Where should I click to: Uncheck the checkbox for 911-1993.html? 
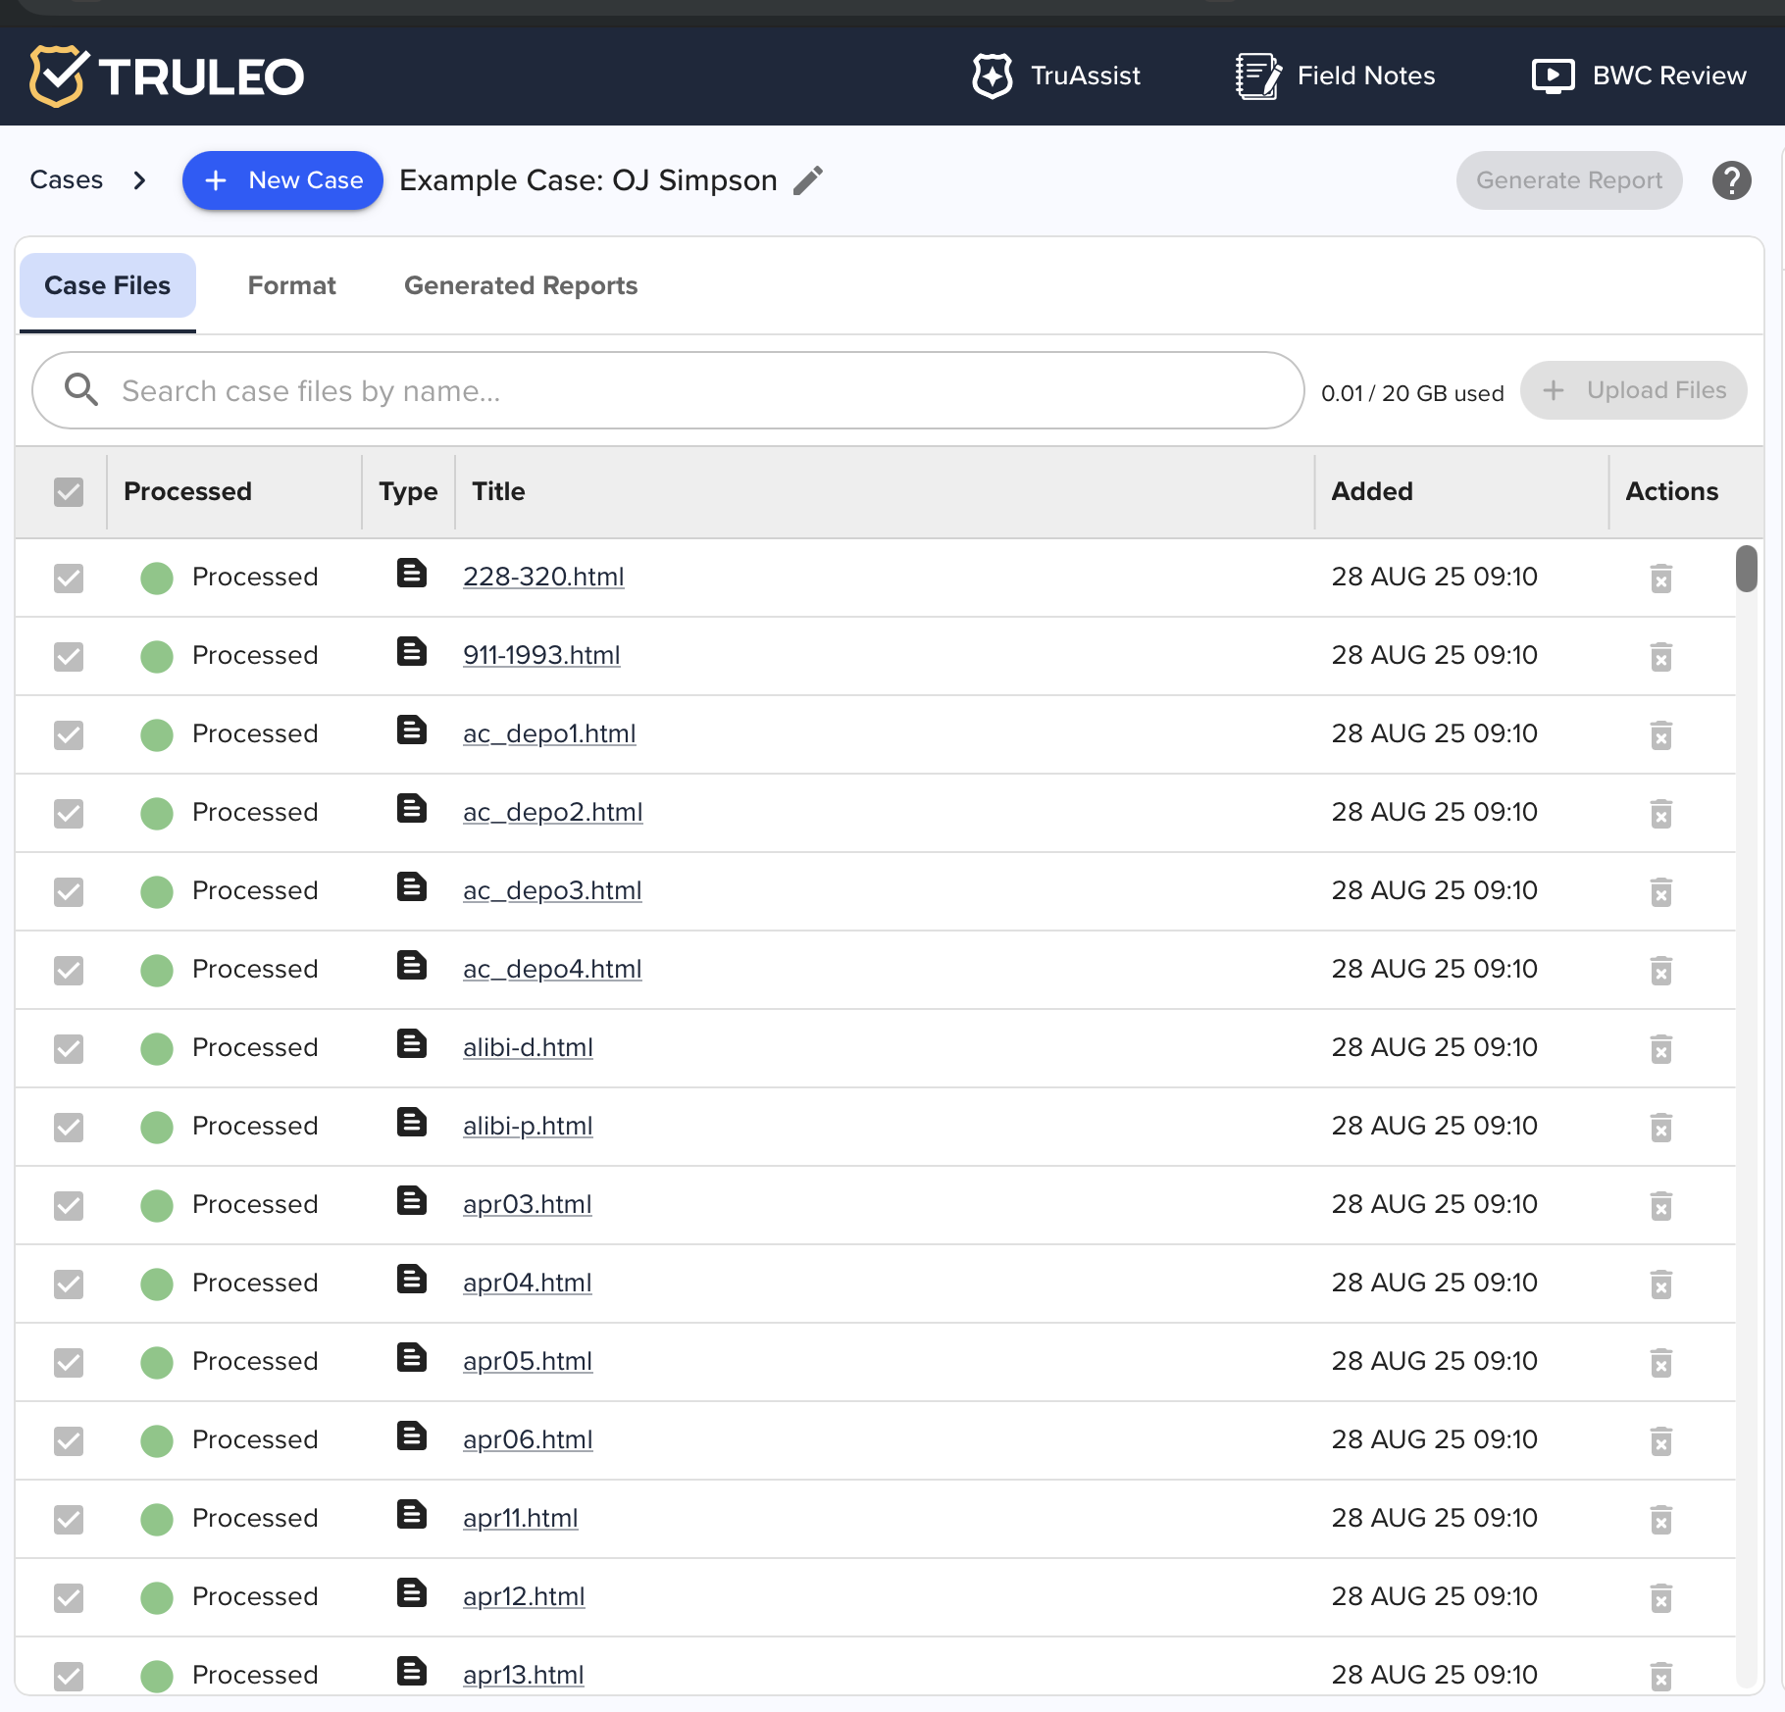pos(69,656)
